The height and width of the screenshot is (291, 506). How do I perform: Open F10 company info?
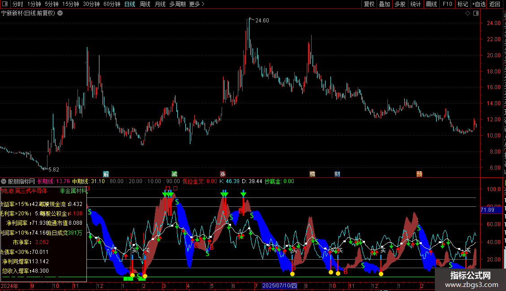(447, 4)
